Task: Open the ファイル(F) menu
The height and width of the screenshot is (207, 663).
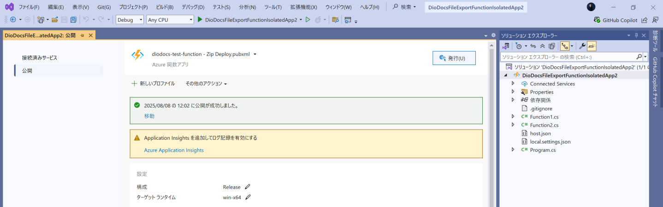Action: point(29,7)
